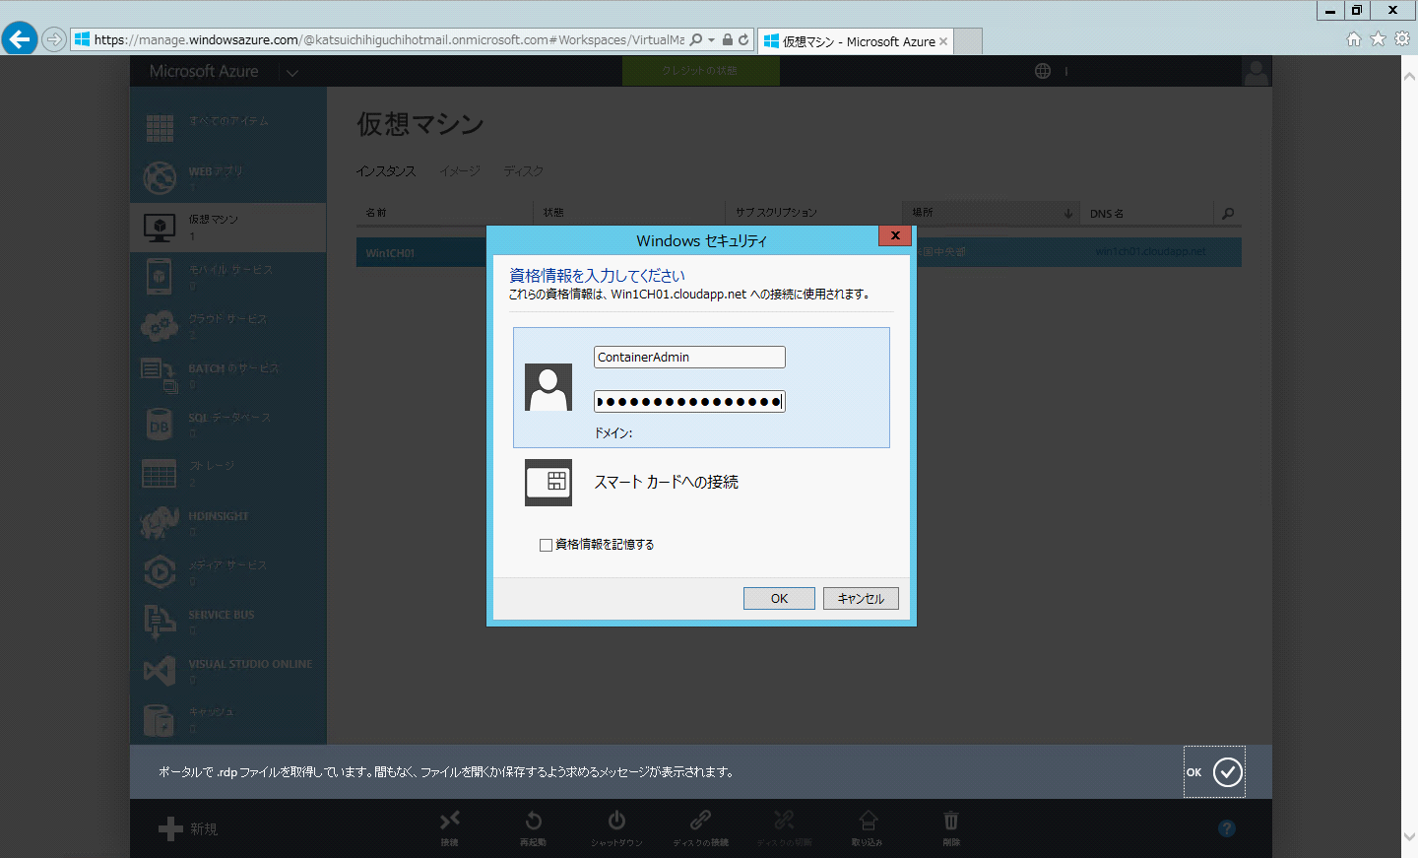Sort by the 場所 column header arrow
This screenshot has height=858, width=1418.
(1068, 213)
